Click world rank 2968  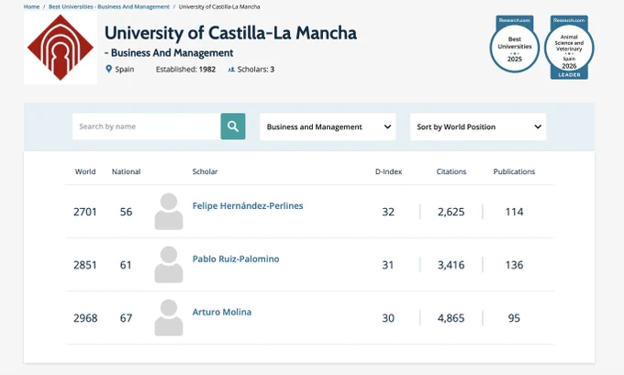tap(85, 318)
